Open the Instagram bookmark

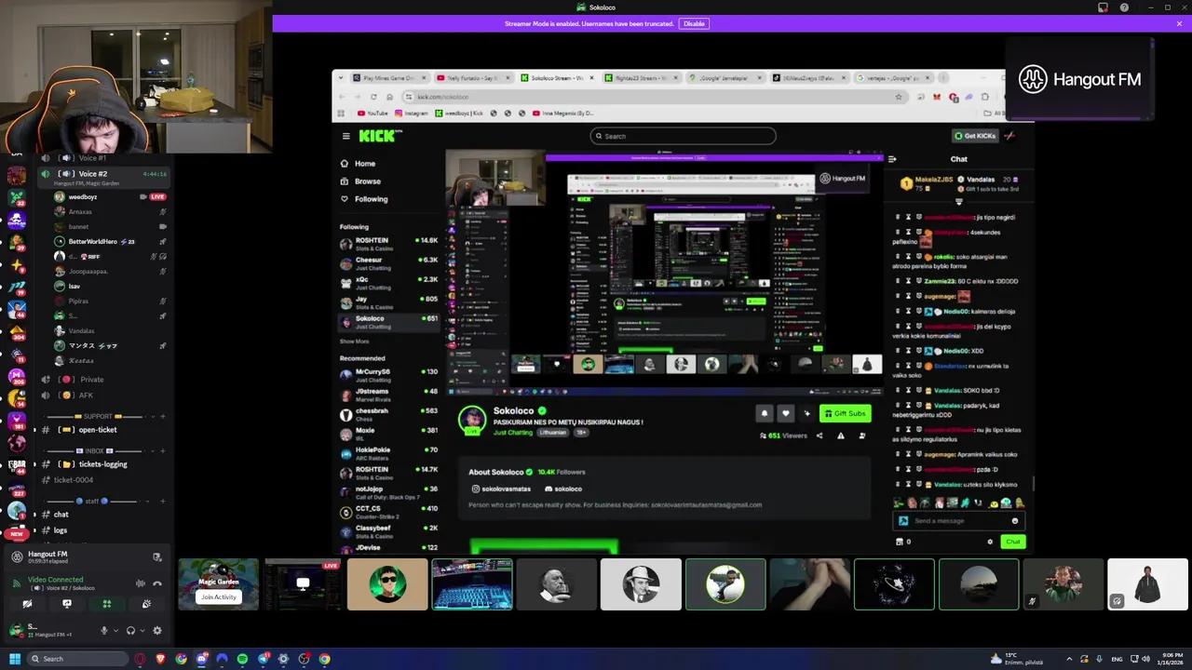point(412,114)
